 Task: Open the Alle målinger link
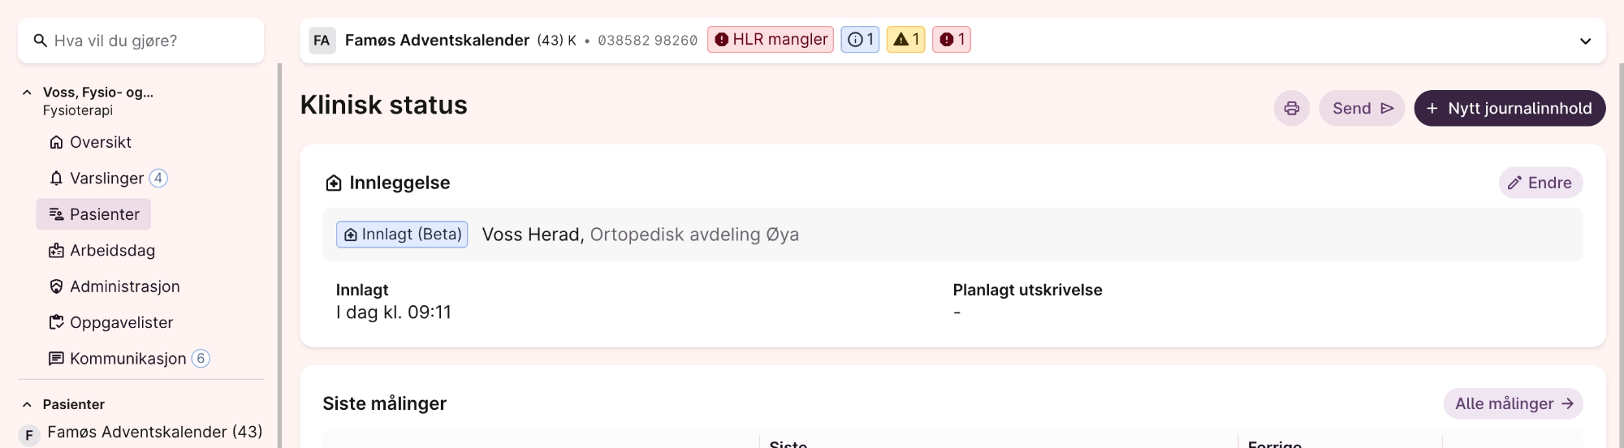[1513, 404]
